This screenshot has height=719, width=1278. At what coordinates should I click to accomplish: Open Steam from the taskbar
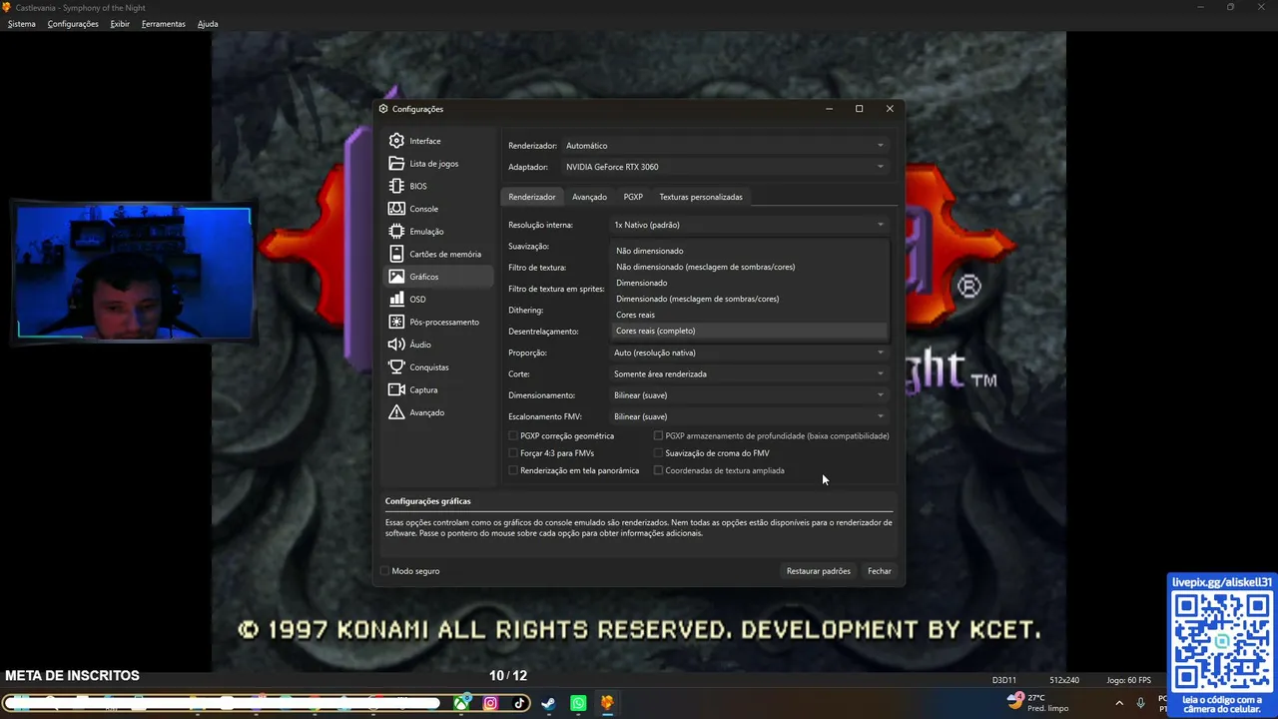[x=548, y=703]
